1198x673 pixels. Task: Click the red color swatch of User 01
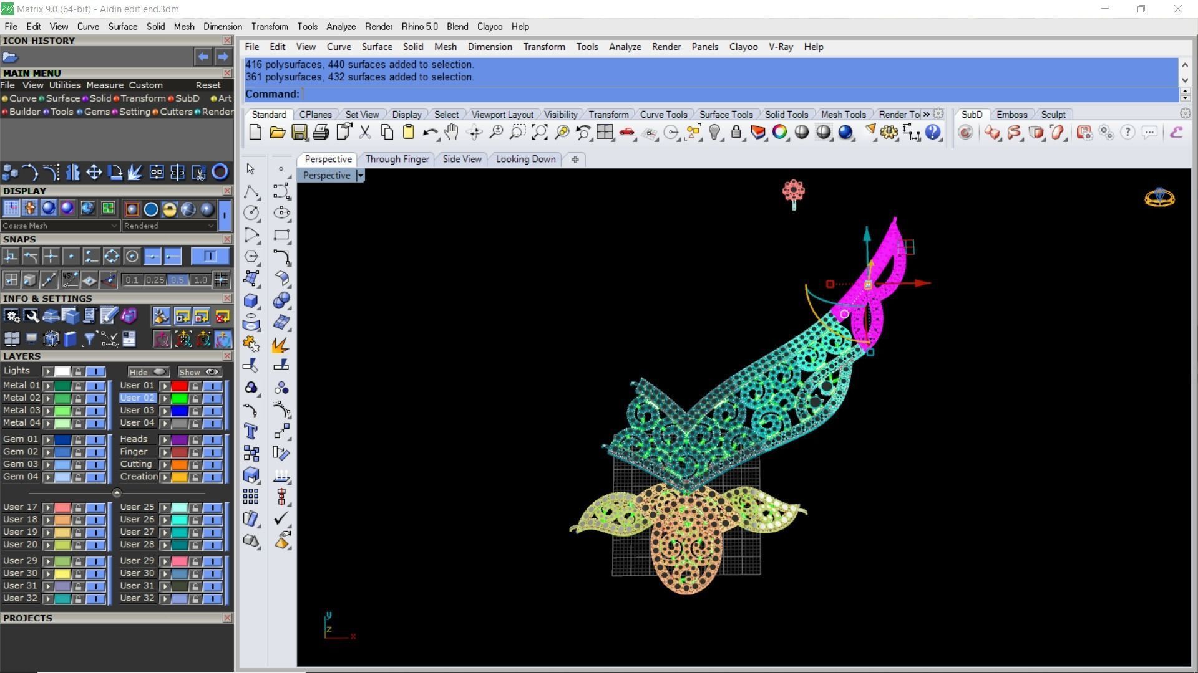(x=180, y=386)
